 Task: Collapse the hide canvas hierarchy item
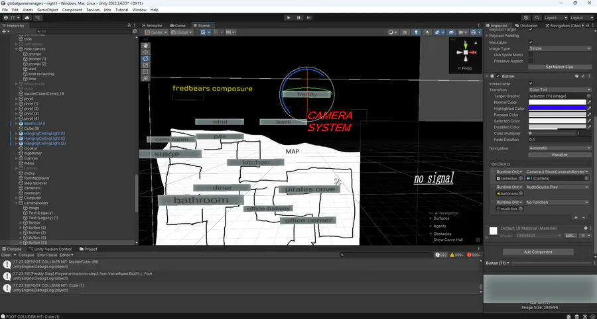click(17, 49)
